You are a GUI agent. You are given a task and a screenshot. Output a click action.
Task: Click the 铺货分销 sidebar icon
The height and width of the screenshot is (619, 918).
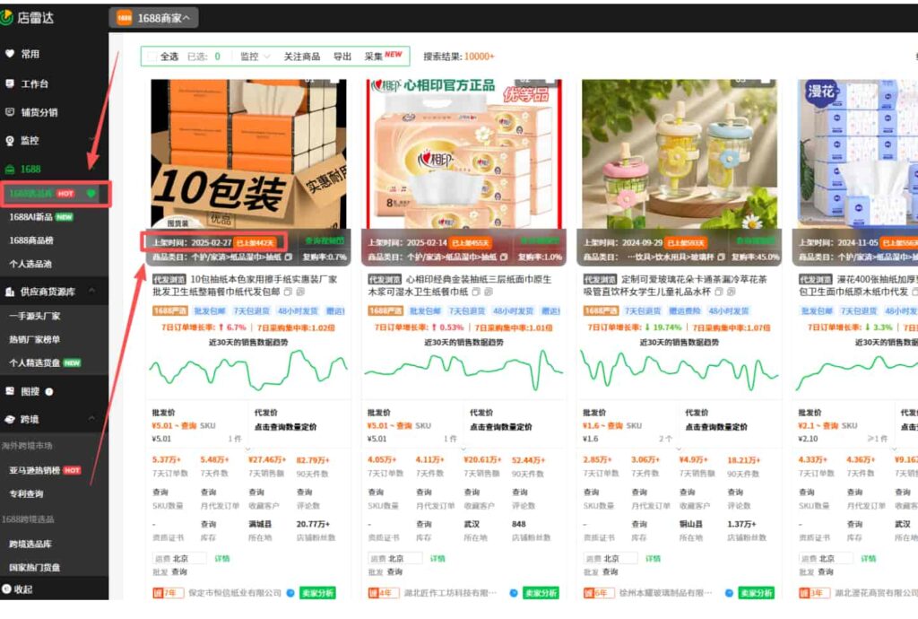coord(10,112)
